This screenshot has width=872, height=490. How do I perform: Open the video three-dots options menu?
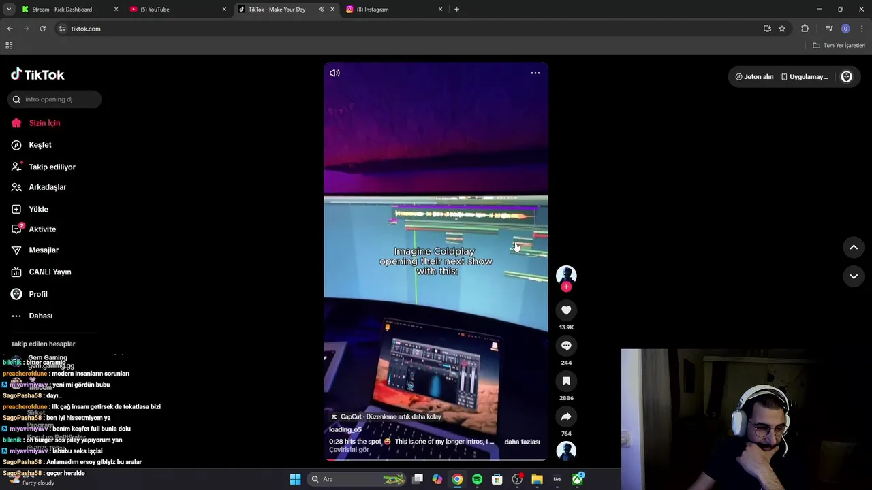(535, 73)
